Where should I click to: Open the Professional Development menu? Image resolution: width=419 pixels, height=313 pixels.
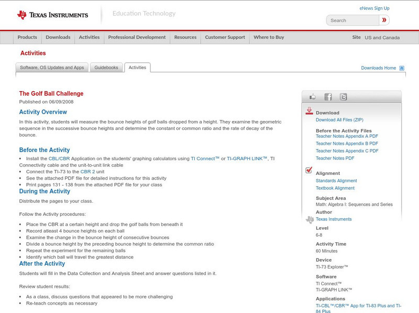[137, 37]
